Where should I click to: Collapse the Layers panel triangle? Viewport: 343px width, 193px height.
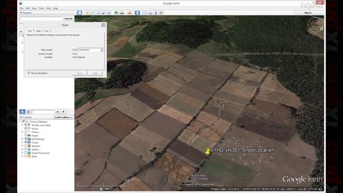click(x=21, y=117)
